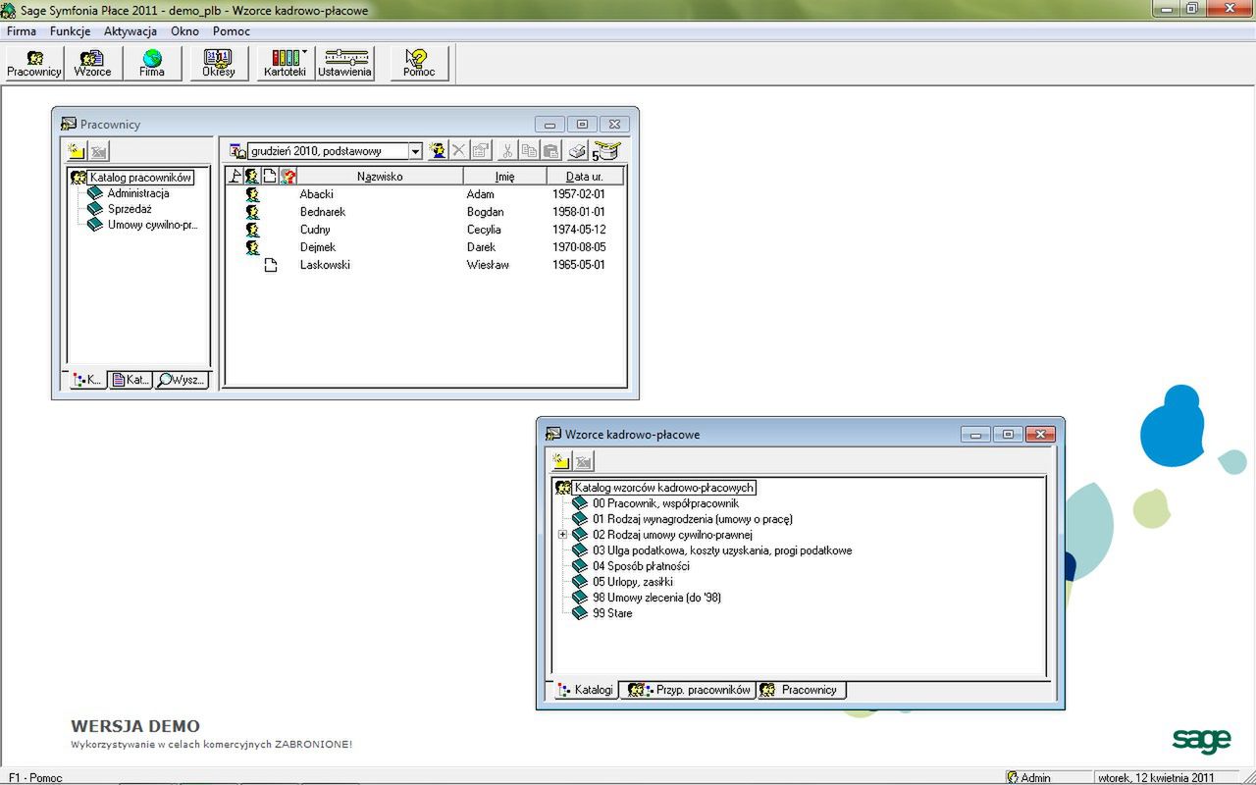Click the period calendar icon beside grudzień 2010
Screen dimensions: 1256x785
click(x=237, y=151)
